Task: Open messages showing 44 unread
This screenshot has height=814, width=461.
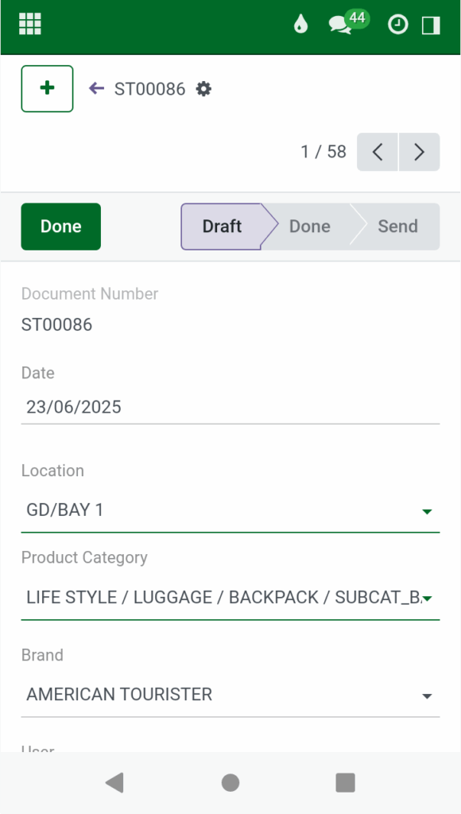Action: click(339, 26)
